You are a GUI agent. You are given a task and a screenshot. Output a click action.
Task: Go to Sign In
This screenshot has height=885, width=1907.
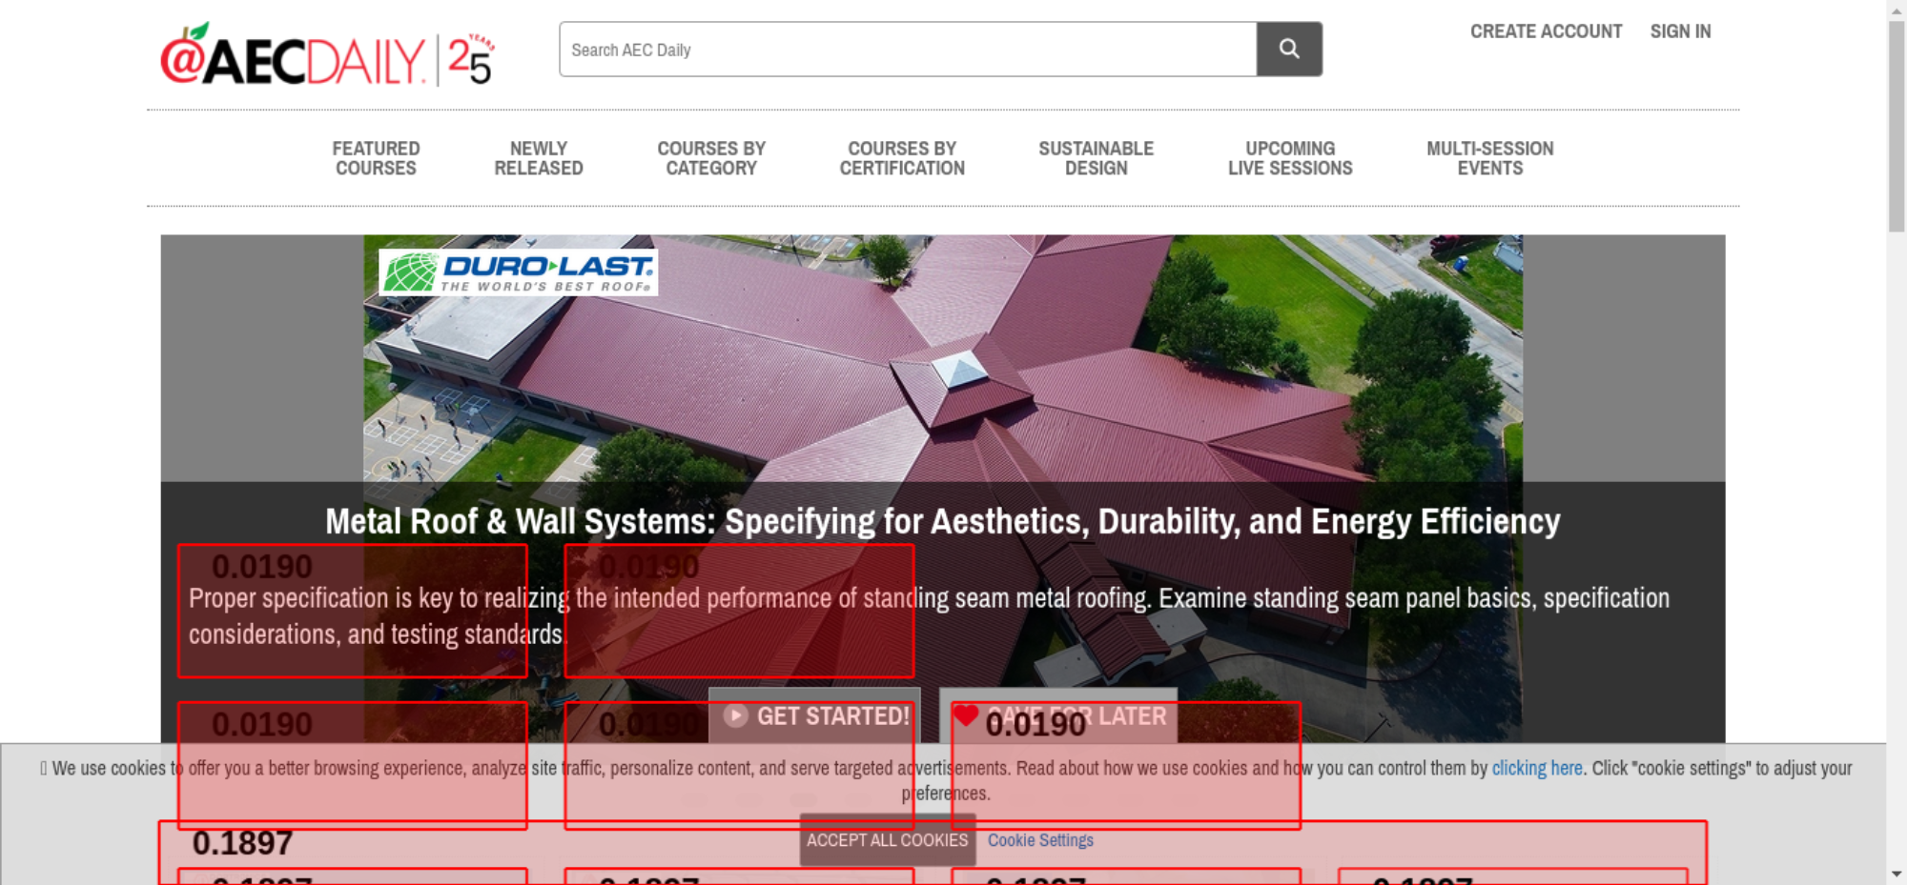click(1680, 31)
